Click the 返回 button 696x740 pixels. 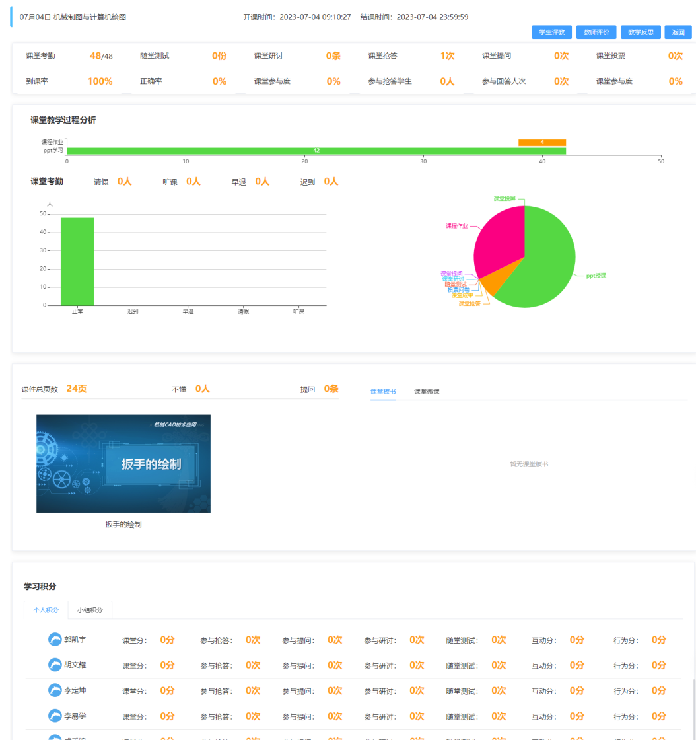[x=678, y=32]
